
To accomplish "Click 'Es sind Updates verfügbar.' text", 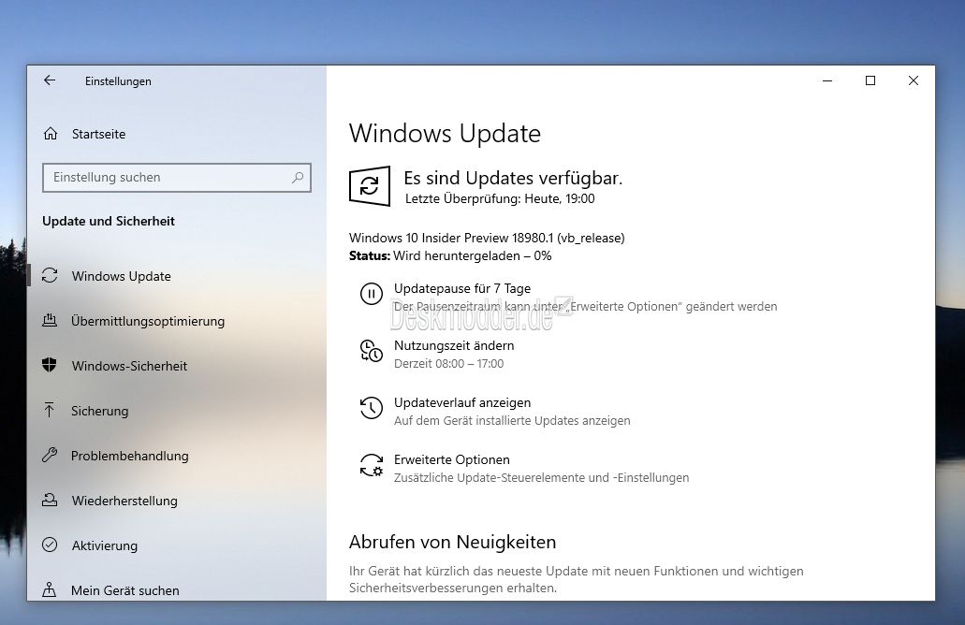I will coord(513,178).
